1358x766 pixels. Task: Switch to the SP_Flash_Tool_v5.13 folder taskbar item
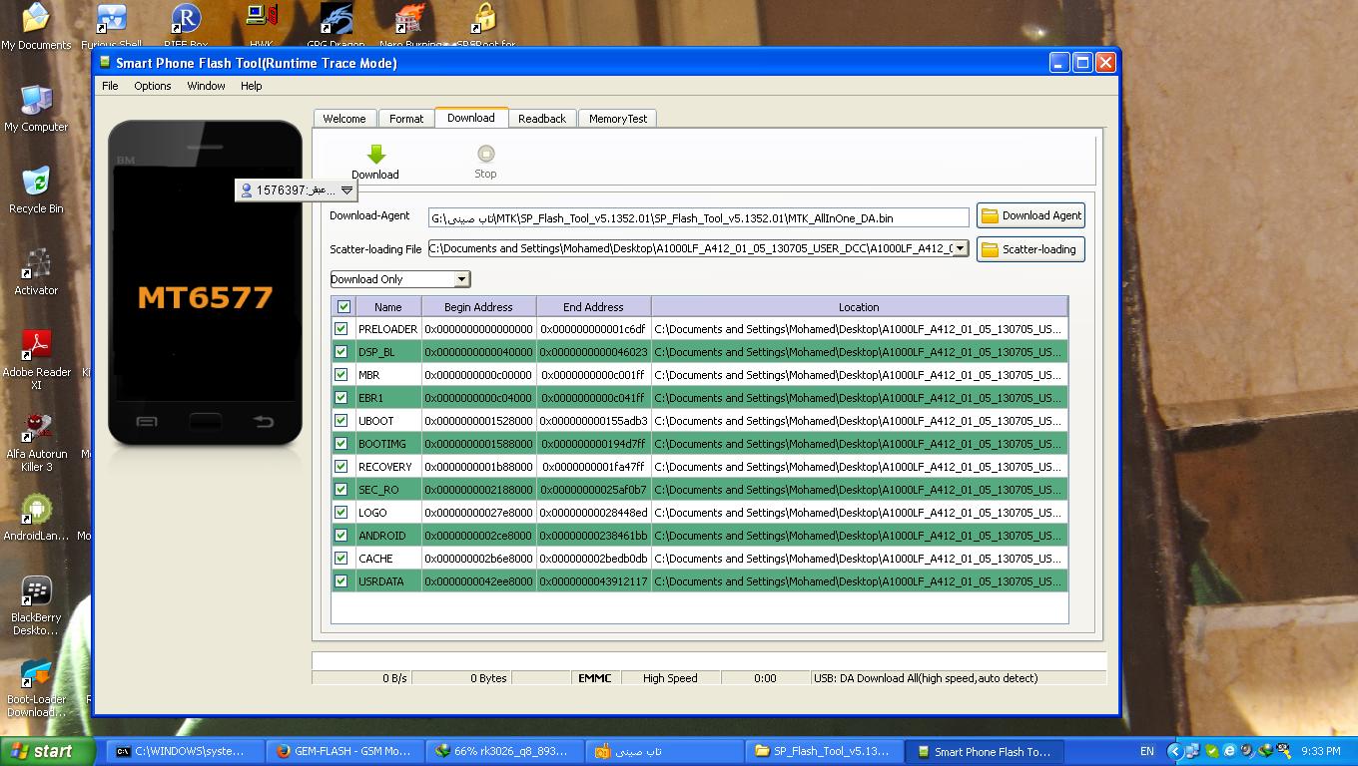pos(825,751)
